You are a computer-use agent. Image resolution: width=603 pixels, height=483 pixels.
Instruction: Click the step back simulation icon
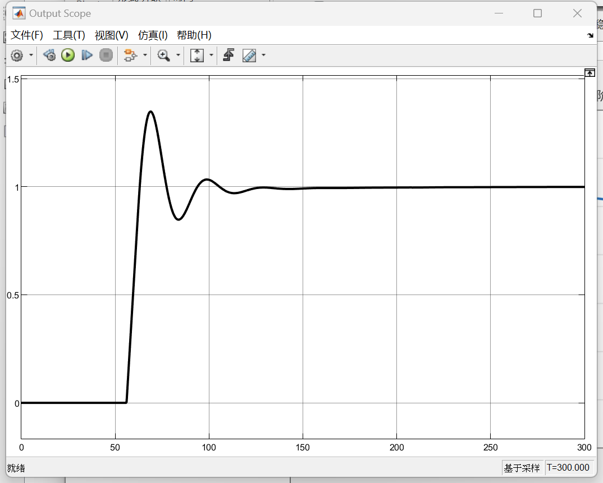click(49, 55)
